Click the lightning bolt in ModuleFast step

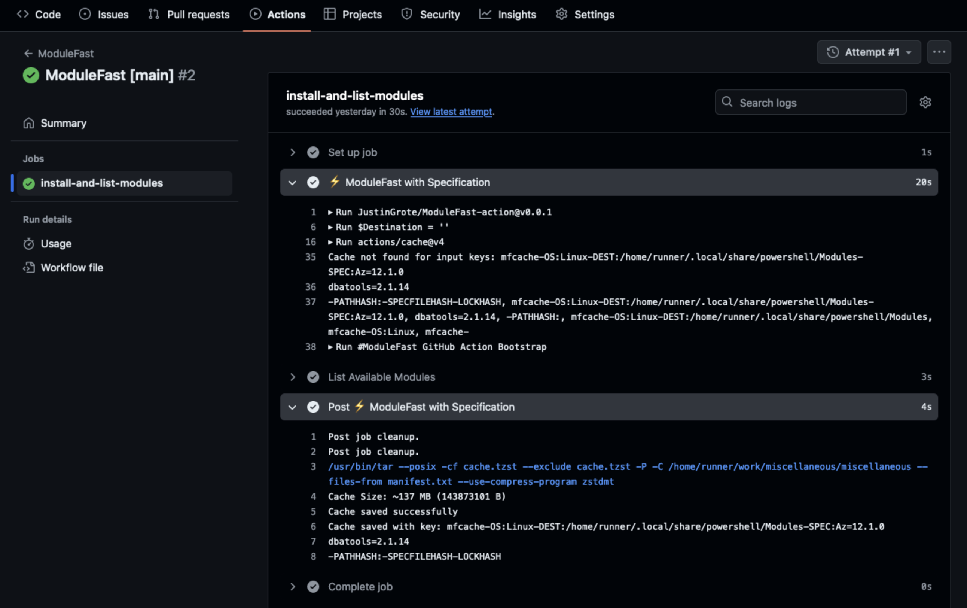pos(335,182)
